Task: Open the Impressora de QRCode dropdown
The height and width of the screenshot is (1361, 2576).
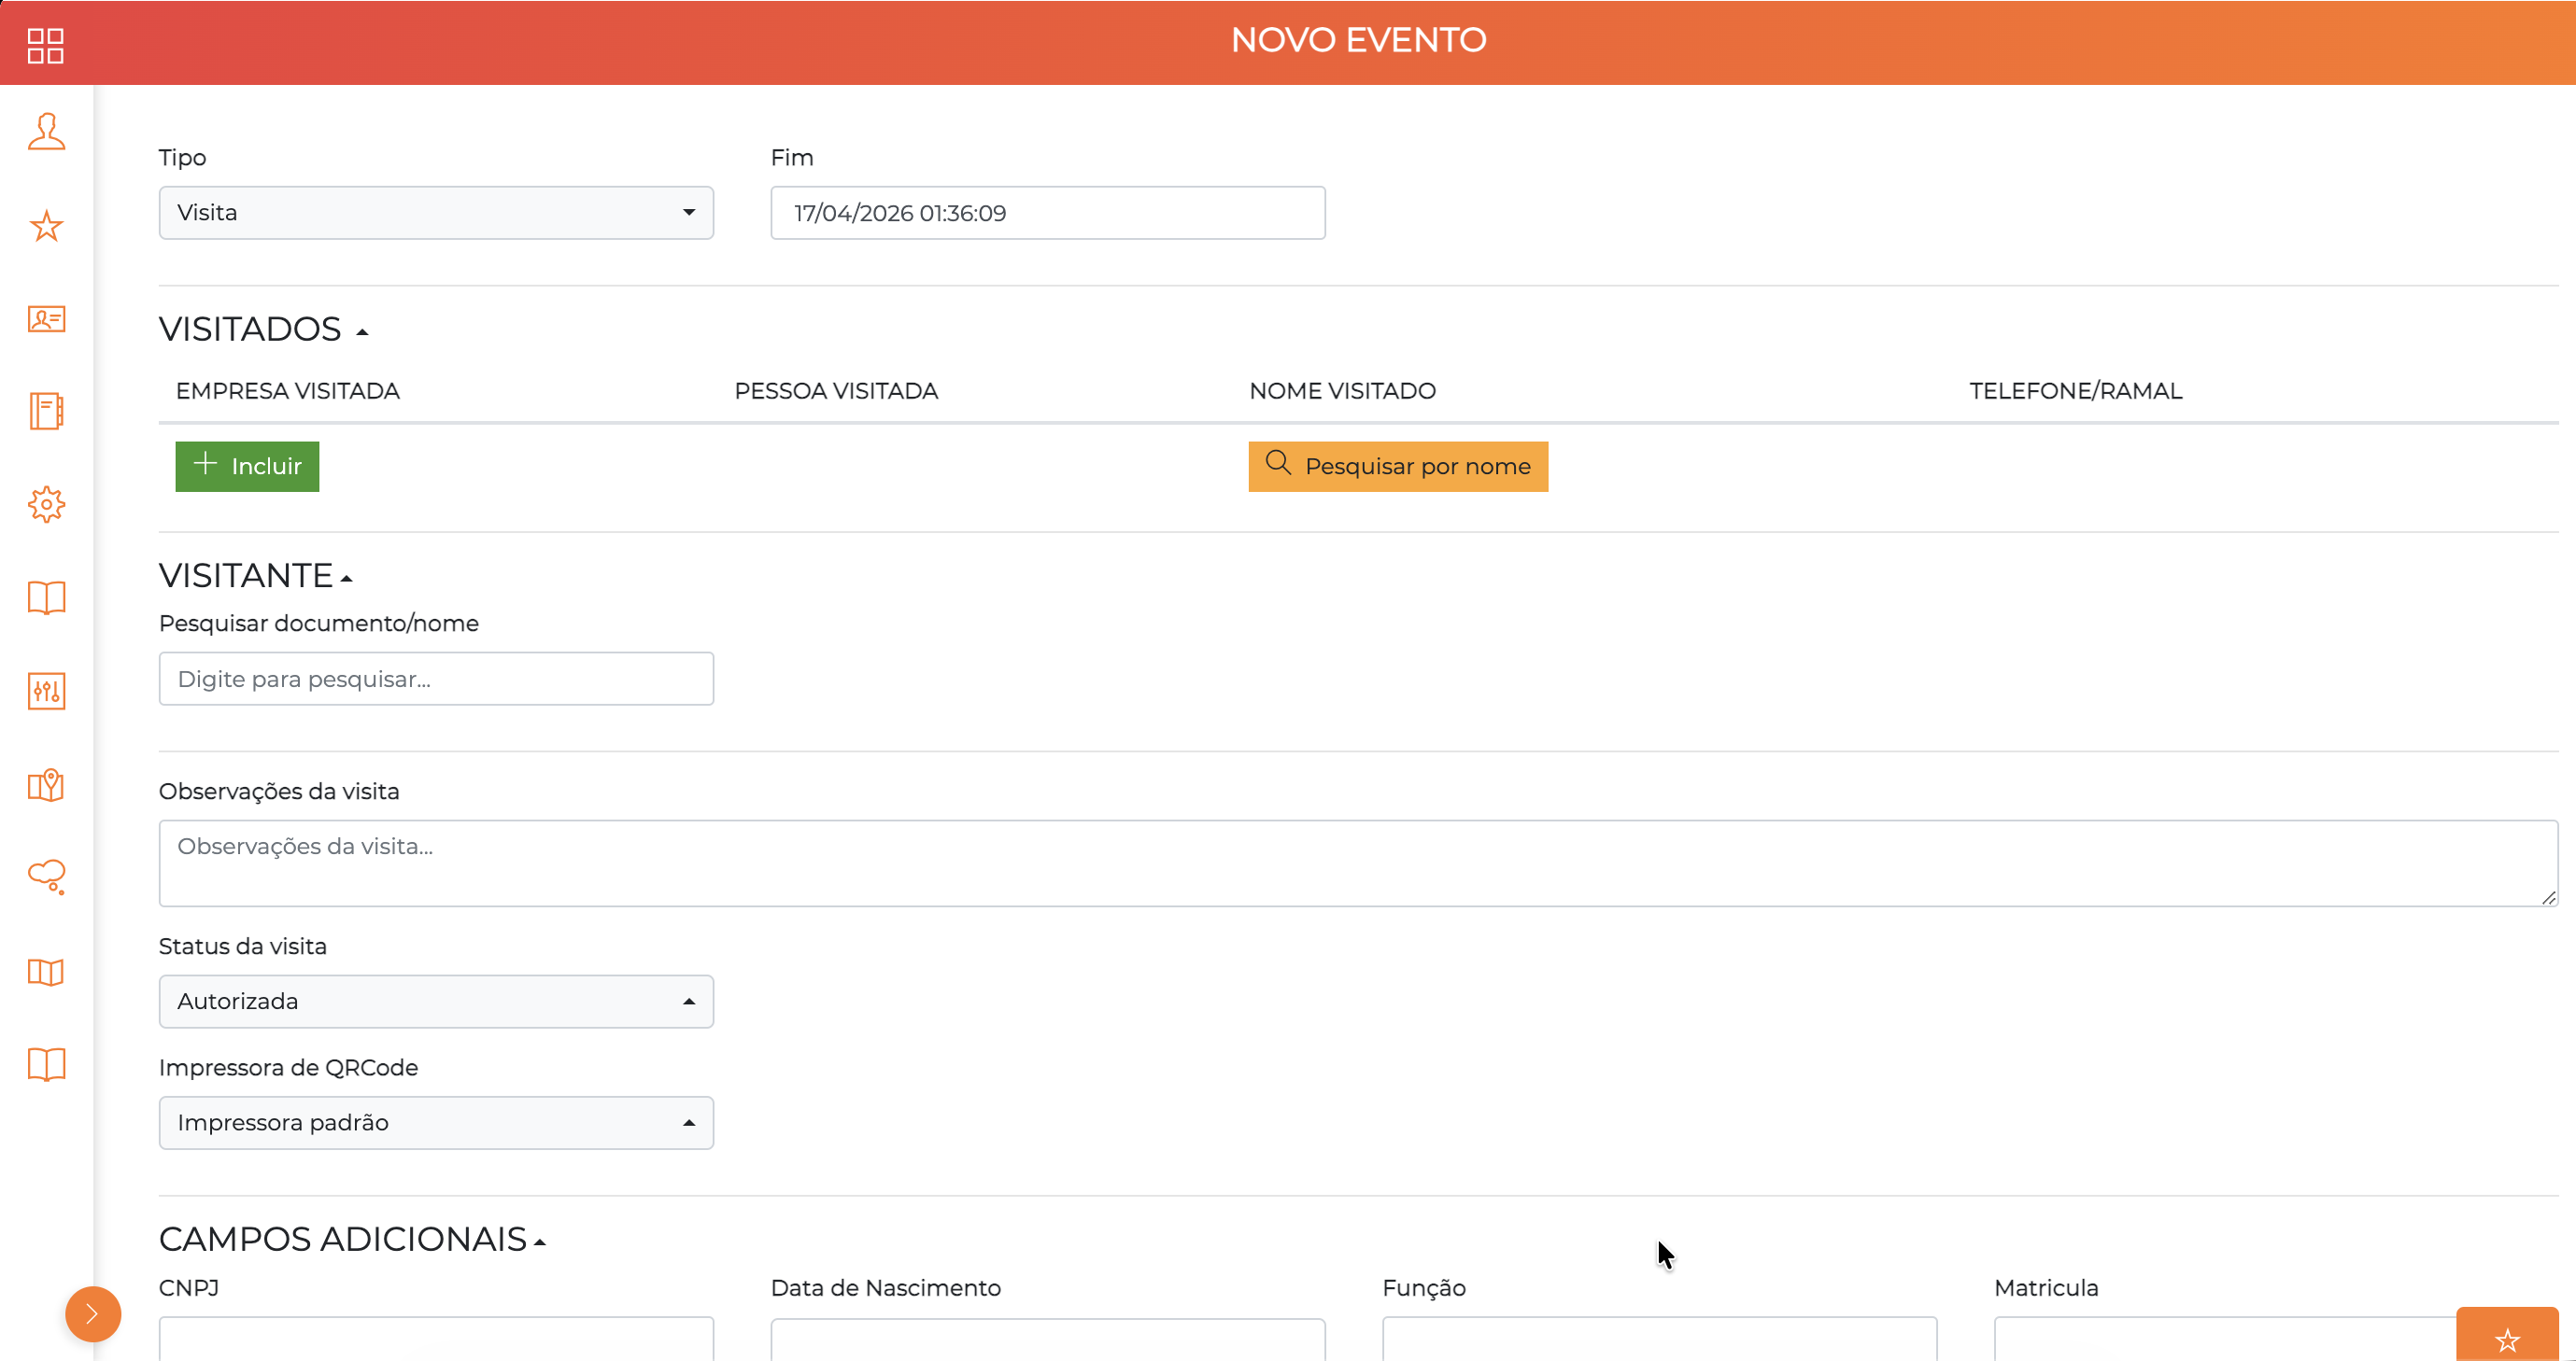Action: (x=436, y=1123)
